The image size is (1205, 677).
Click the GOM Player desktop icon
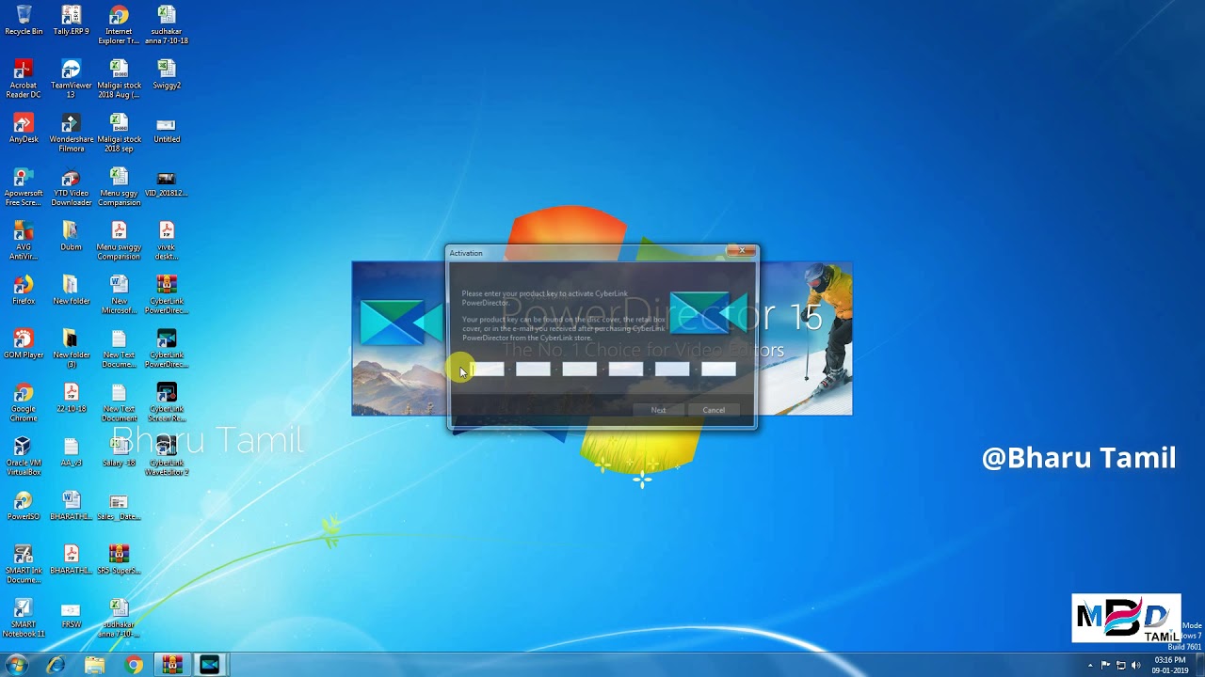24,343
